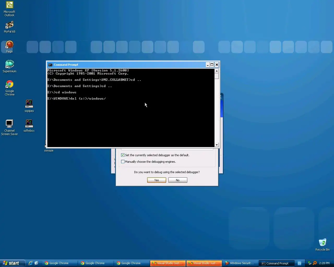Check 'Manually choose the debugging engines'
This screenshot has width=334, height=267.
pos(123,162)
